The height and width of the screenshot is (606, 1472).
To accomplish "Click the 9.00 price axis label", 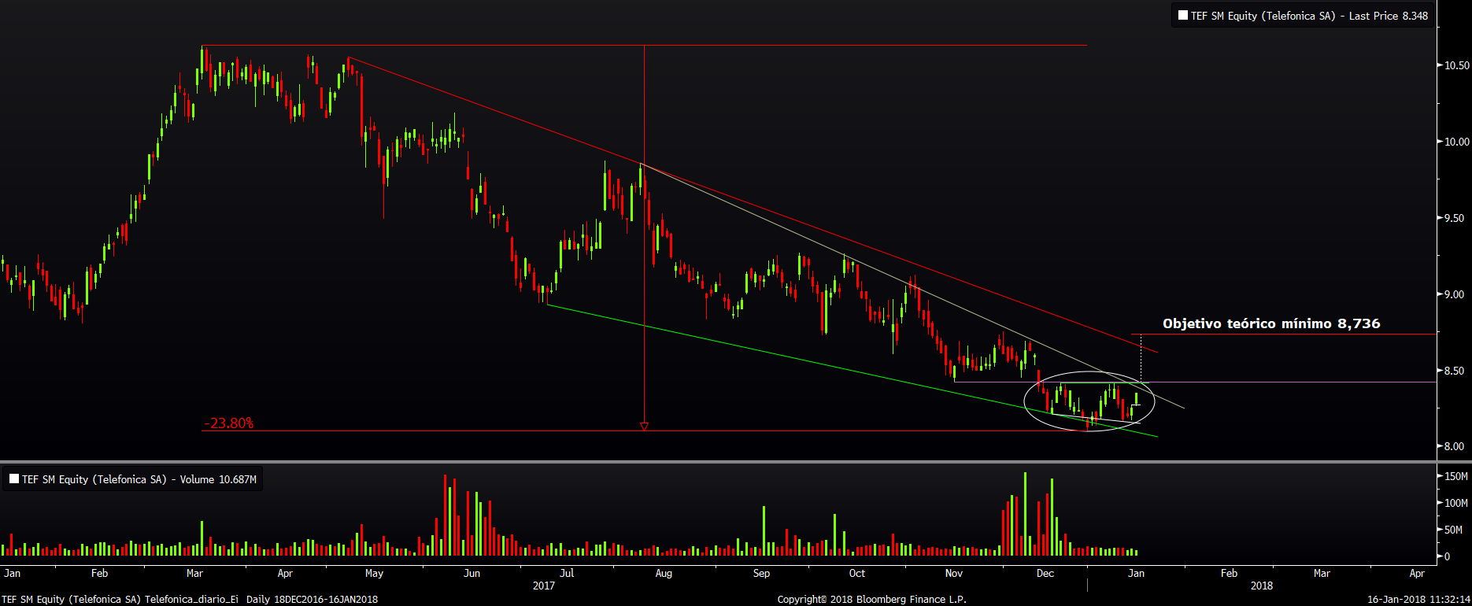I will [1455, 294].
